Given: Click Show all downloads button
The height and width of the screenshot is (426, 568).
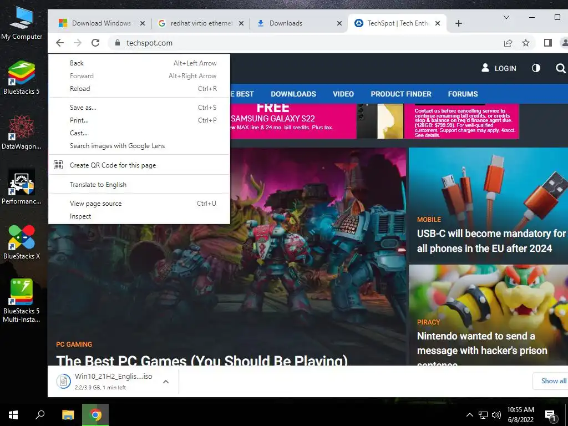Looking at the screenshot, I should 551,381.
